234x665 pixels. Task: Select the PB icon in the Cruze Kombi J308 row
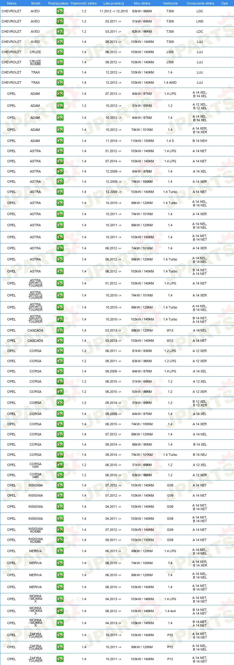tap(60, 62)
